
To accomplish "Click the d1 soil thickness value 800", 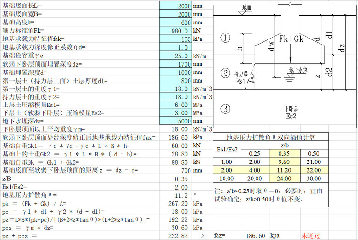I will (x=175, y=80).
